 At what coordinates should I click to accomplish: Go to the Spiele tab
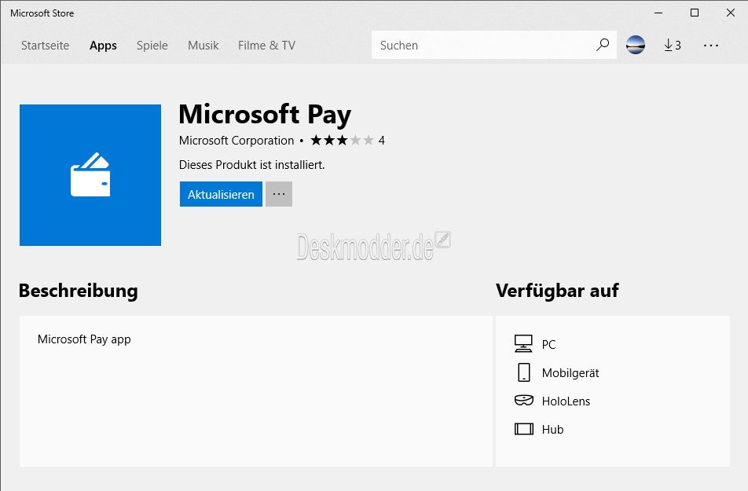point(152,46)
